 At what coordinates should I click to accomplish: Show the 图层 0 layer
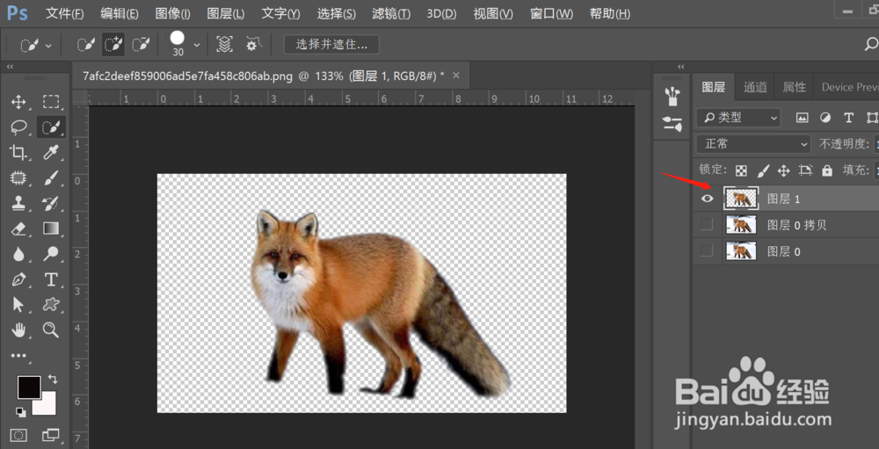tap(708, 251)
